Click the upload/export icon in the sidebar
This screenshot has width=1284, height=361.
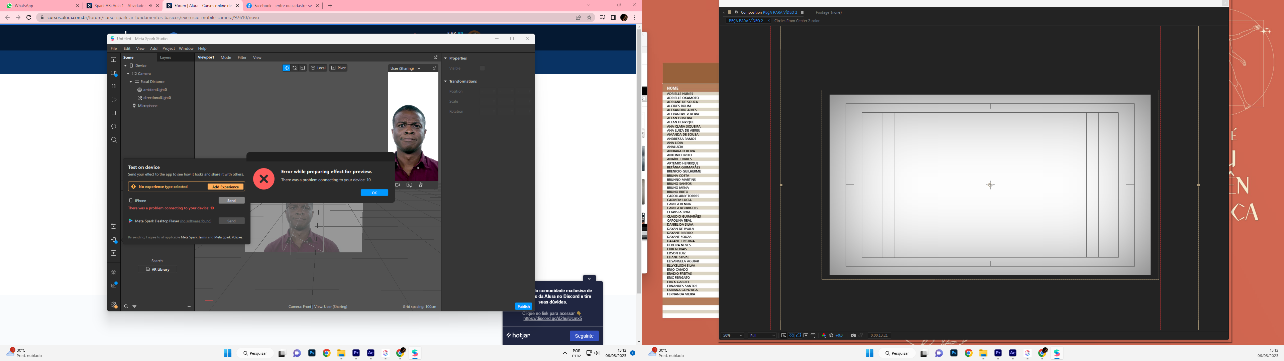tap(114, 253)
